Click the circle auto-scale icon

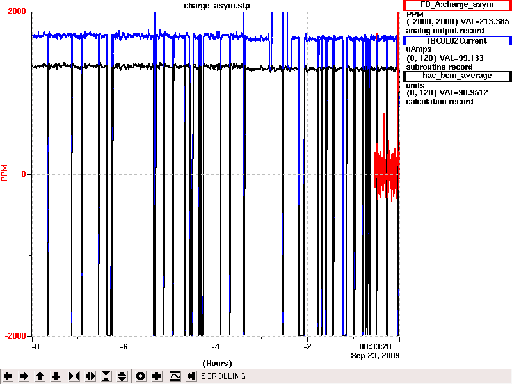click(140, 376)
